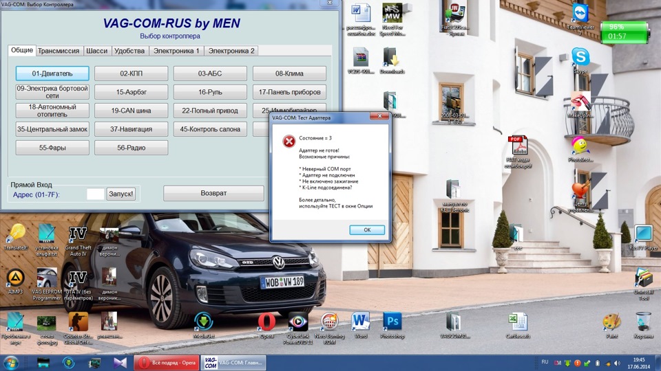Open the FIAT коды ошибок PDF file
Screen dimensions: 661x371
pyautogui.click(x=518, y=151)
